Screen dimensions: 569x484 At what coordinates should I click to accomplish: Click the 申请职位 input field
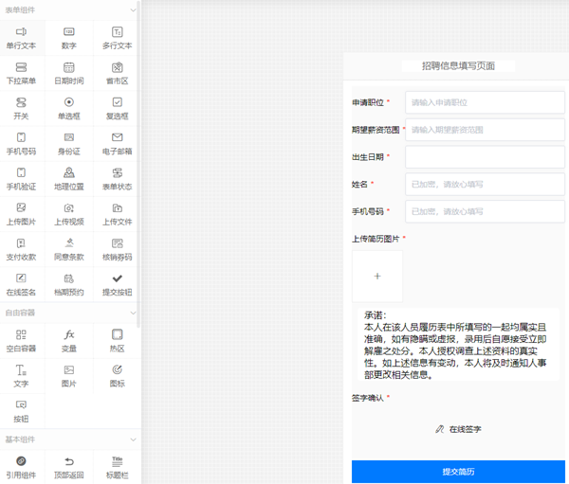485,102
